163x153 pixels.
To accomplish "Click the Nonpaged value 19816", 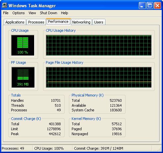I will click(117, 134).
